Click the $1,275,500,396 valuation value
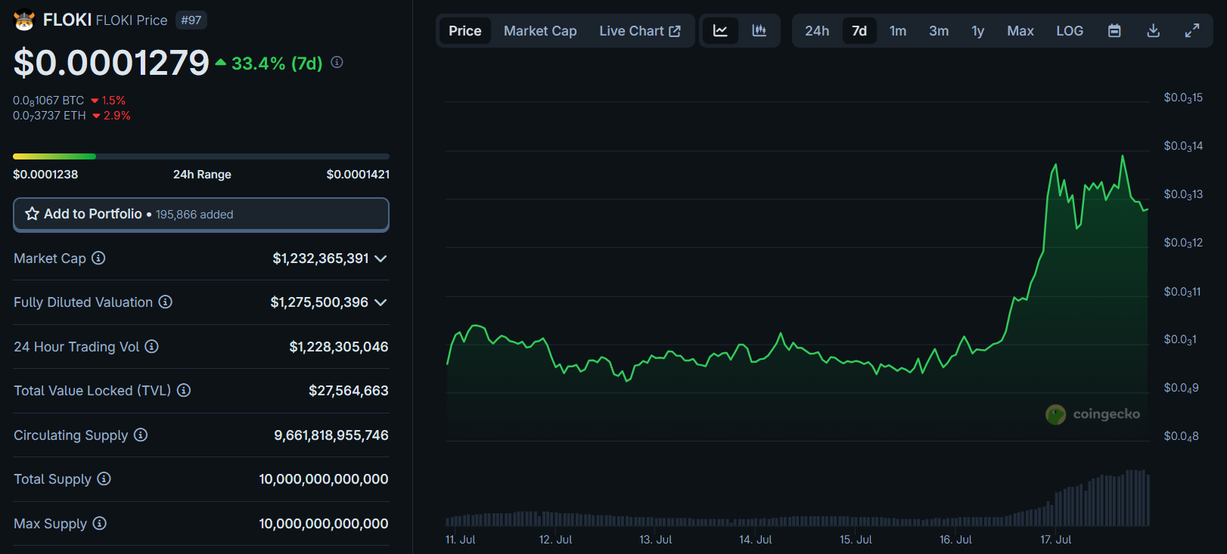Screen dimensions: 1227x554 pyautogui.click(x=319, y=302)
